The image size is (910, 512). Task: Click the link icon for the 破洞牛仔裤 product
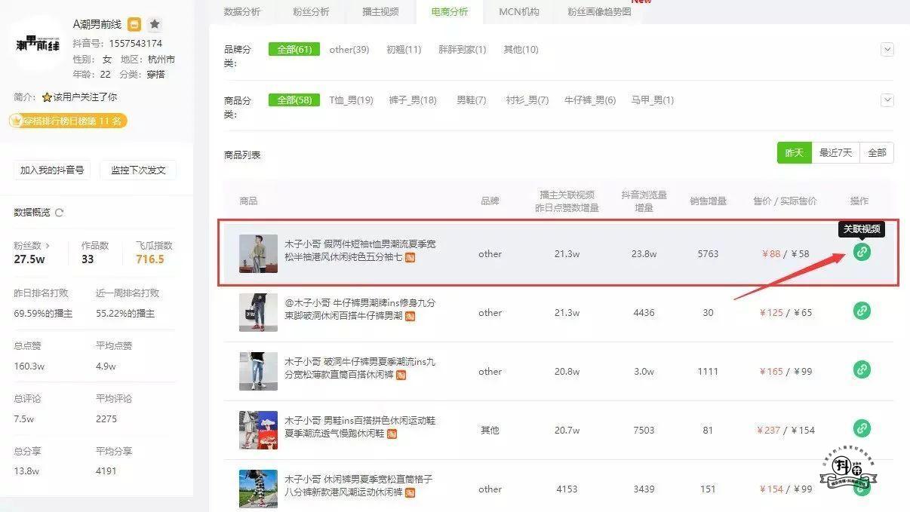click(x=862, y=369)
